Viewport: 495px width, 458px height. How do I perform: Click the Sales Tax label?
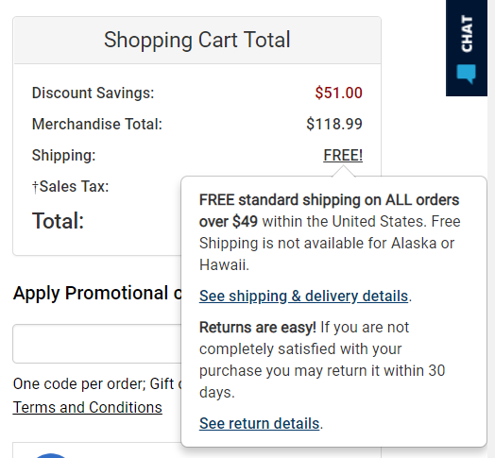pyautogui.click(x=71, y=186)
